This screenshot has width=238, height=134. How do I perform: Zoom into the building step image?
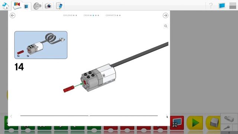tap(166, 26)
